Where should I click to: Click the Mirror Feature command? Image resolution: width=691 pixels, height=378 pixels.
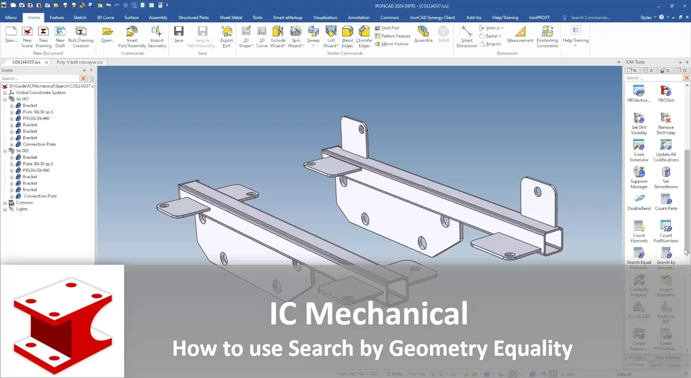coord(391,44)
